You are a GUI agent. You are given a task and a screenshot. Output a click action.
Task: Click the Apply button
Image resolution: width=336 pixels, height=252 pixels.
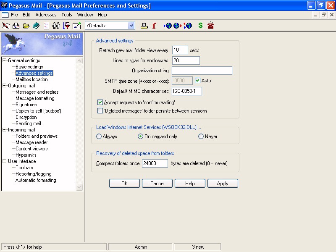click(223, 184)
